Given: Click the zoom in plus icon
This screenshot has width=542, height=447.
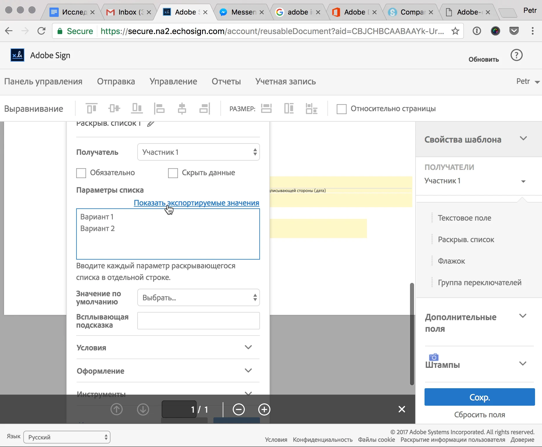Looking at the screenshot, I should tap(264, 409).
